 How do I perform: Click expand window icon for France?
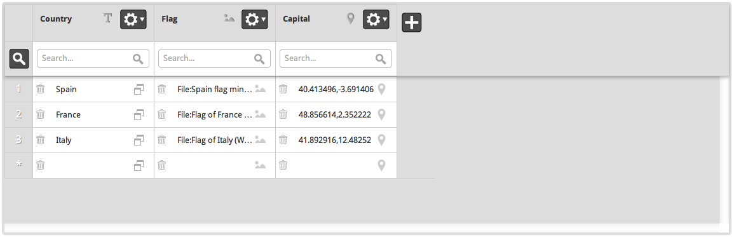point(139,114)
